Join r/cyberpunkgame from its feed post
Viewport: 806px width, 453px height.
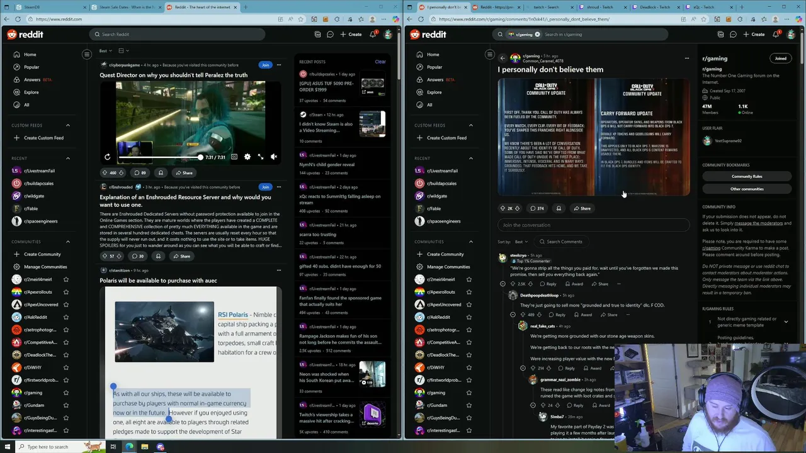click(x=265, y=65)
